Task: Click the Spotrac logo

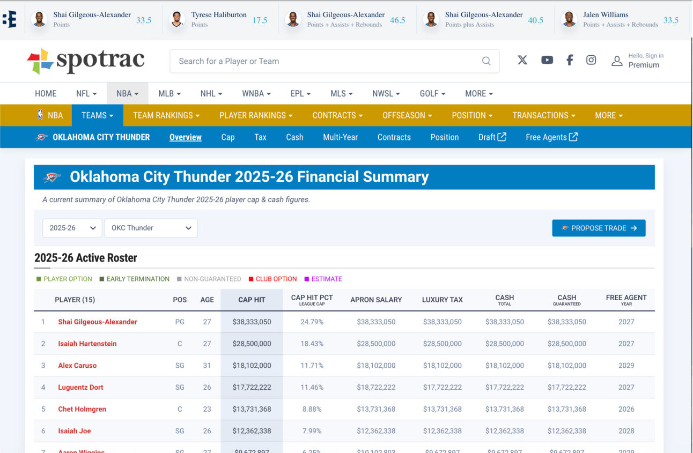Action: coord(86,61)
